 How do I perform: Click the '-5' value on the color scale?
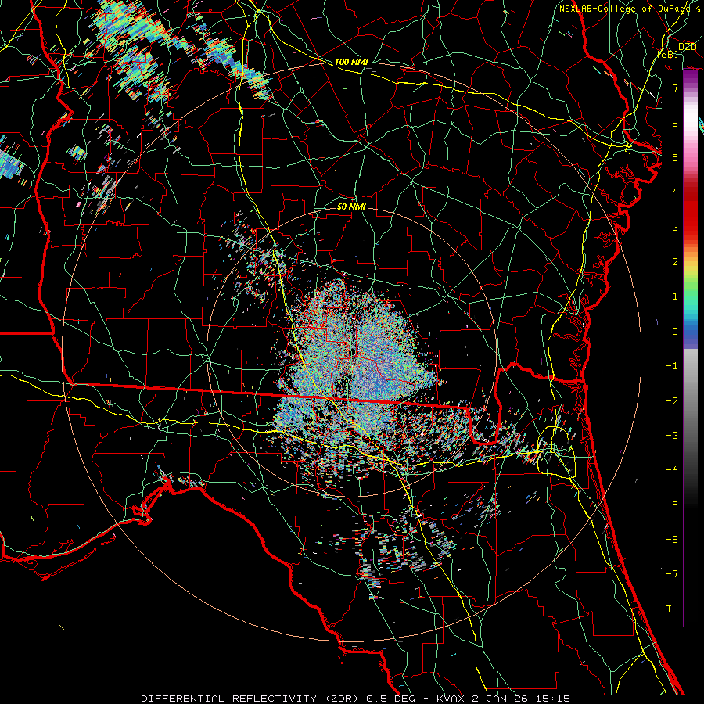[672, 505]
